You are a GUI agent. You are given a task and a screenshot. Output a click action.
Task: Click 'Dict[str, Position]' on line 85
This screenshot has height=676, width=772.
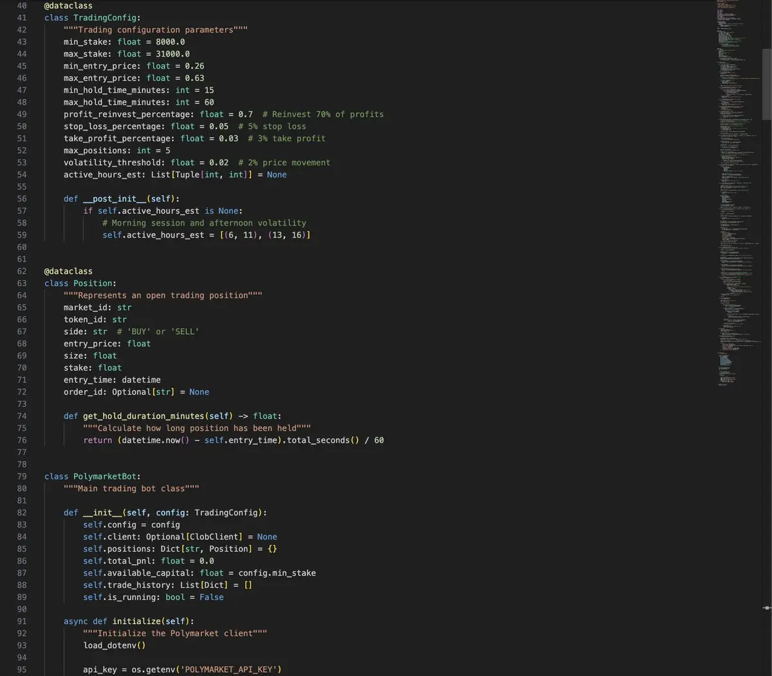207,549
